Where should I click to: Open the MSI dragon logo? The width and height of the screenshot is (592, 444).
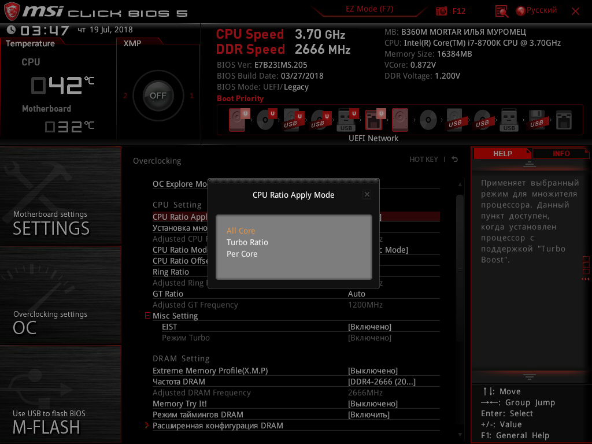coord(12,12)
